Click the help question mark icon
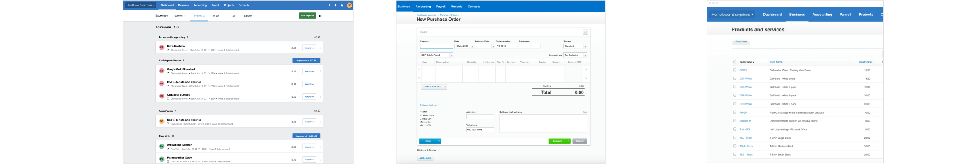962x164 pixels. 342,5
